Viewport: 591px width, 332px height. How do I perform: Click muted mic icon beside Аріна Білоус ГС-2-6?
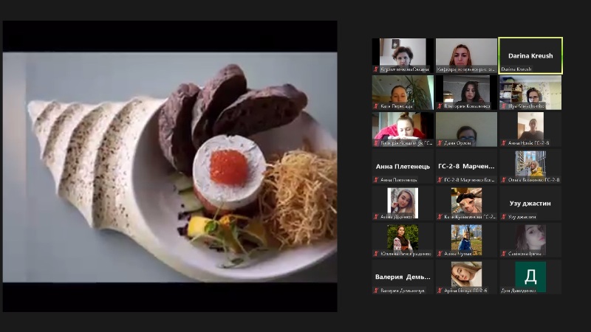click(440, 291)
